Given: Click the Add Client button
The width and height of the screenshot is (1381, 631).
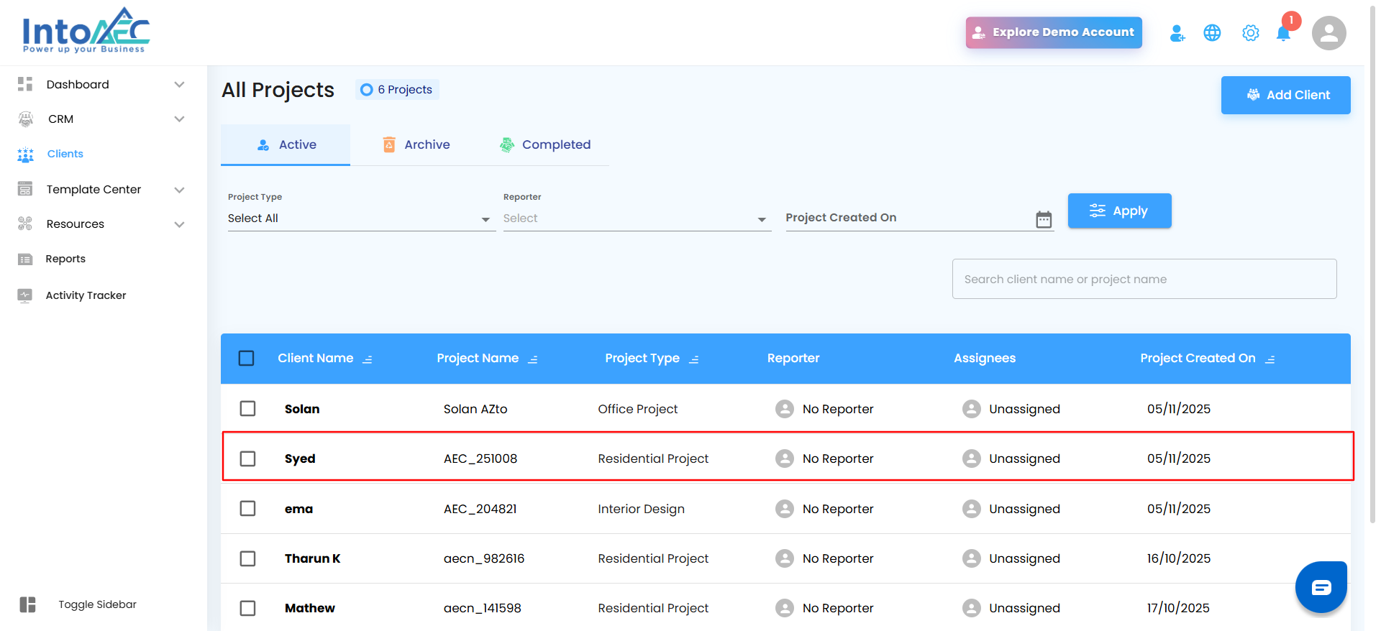Looking at the screenshot, I should point(1285,95).
